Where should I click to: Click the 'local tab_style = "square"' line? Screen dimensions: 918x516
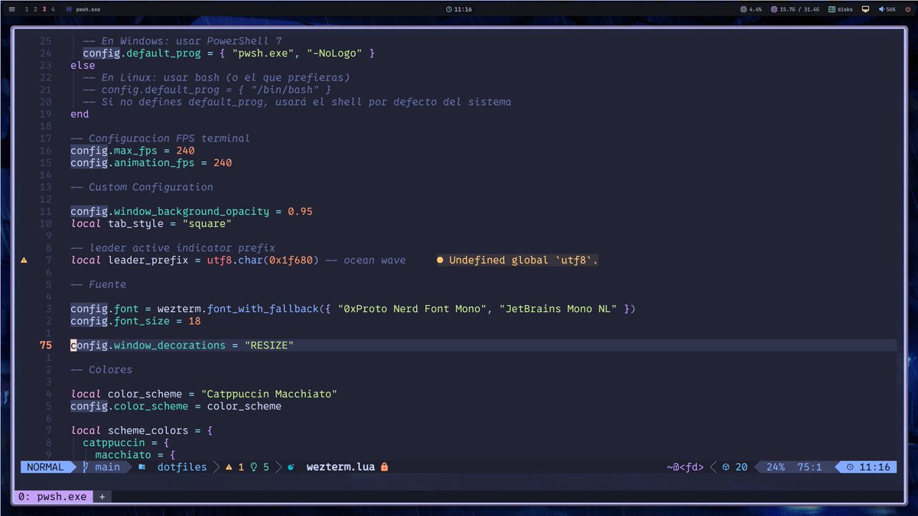pos(151,224)
